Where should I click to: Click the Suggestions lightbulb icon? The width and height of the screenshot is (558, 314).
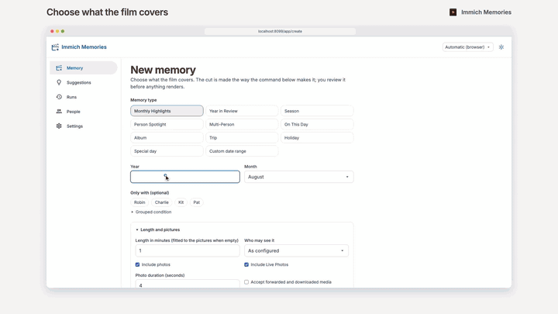pos(59,82)
